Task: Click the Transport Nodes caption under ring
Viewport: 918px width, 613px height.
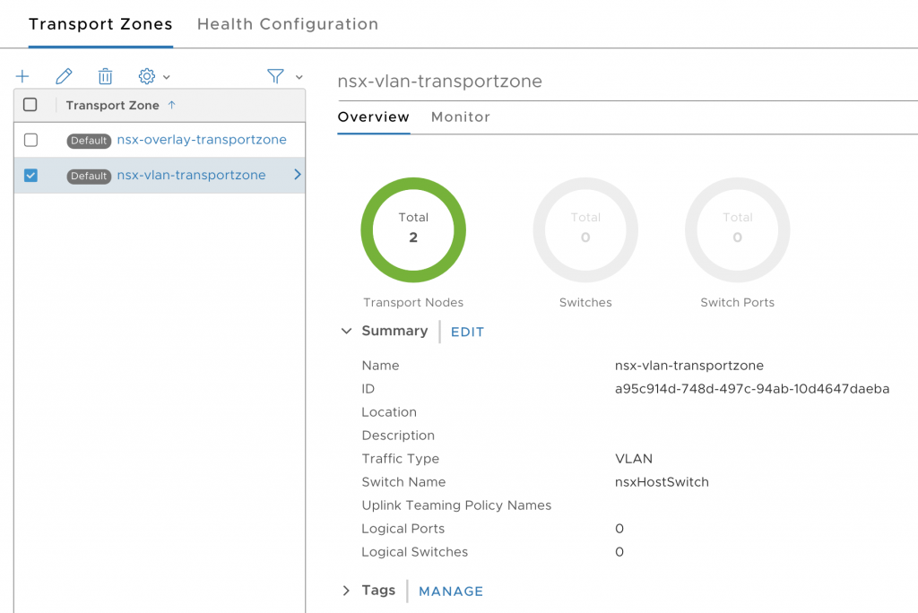Action: (413, 303)
